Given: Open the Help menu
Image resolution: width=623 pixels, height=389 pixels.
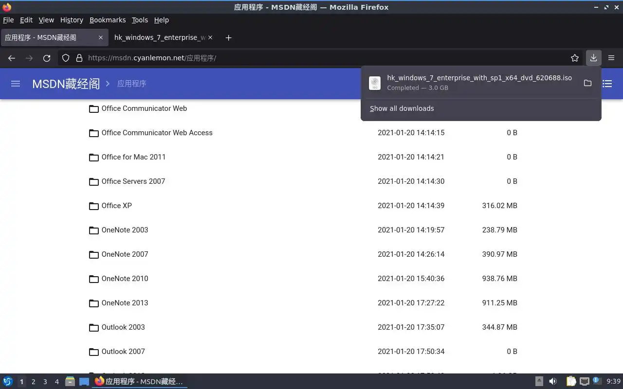Looking at the screenshot, I should click(x=162, y=20).
